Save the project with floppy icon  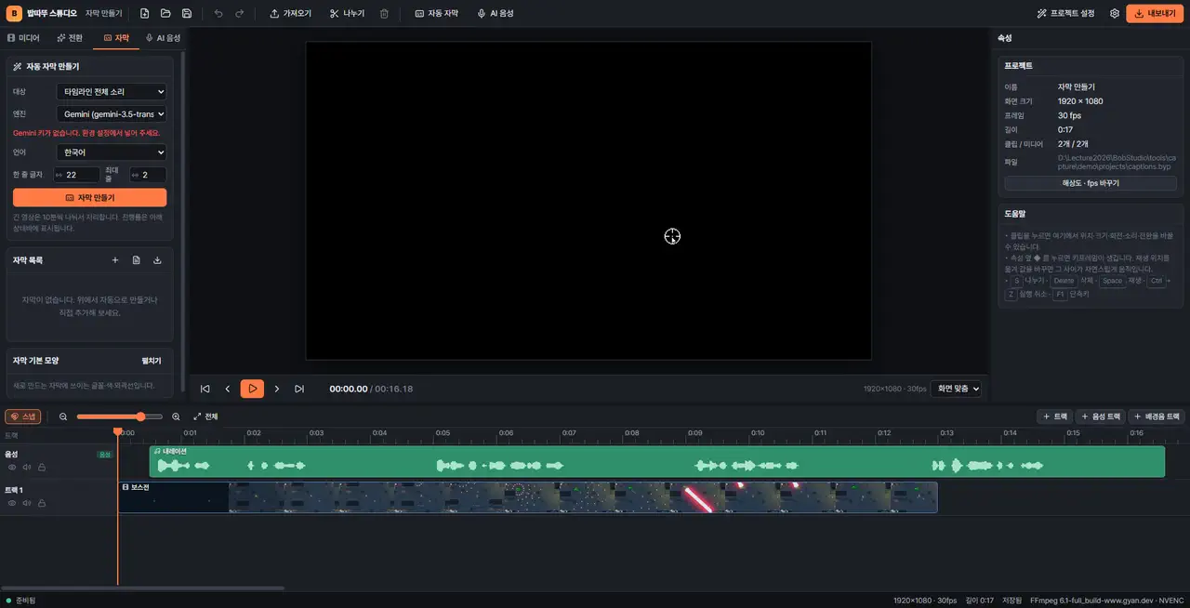point(187,14)
